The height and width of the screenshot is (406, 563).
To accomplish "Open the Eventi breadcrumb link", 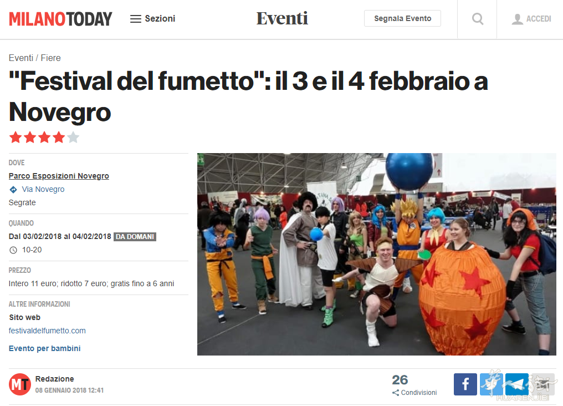I will click(21, 58).
